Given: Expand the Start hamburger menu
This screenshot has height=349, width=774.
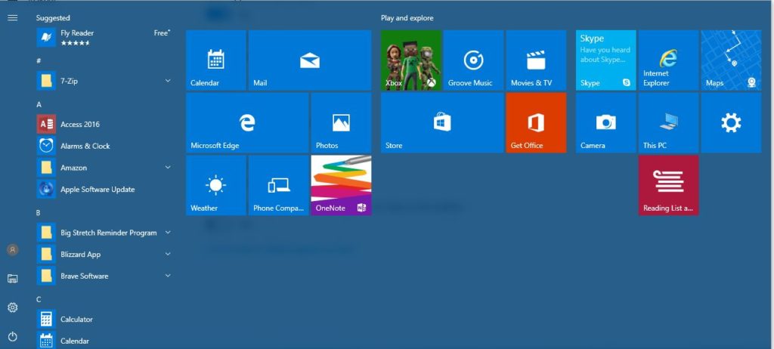Looking at the screenshot, I should [x=13, y=18].
